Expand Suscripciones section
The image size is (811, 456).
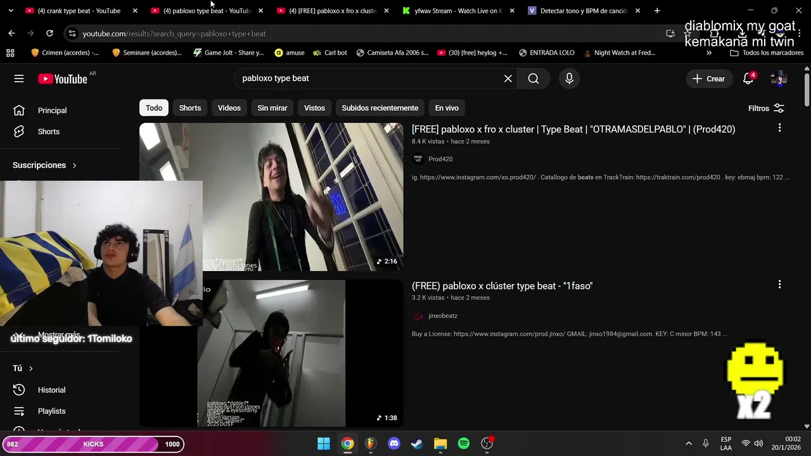44,165
